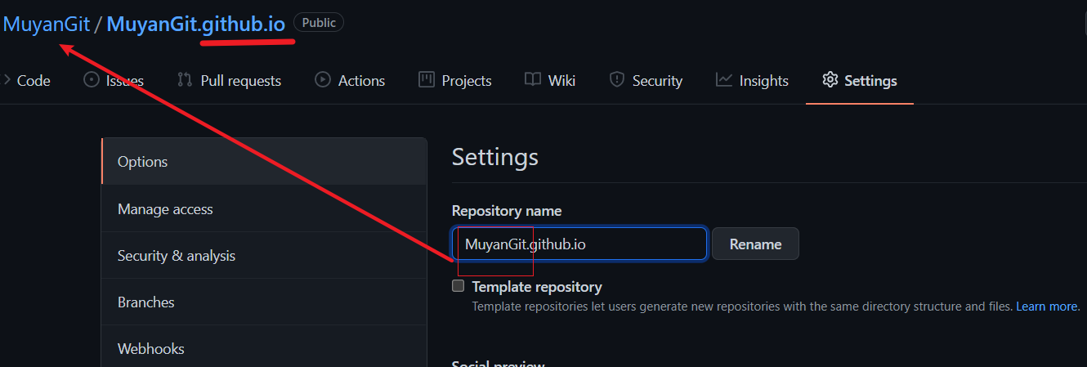This screenshot has width=1087, height=367.
Task: Click the Projects board icon
Action: (x=426, y=80)
